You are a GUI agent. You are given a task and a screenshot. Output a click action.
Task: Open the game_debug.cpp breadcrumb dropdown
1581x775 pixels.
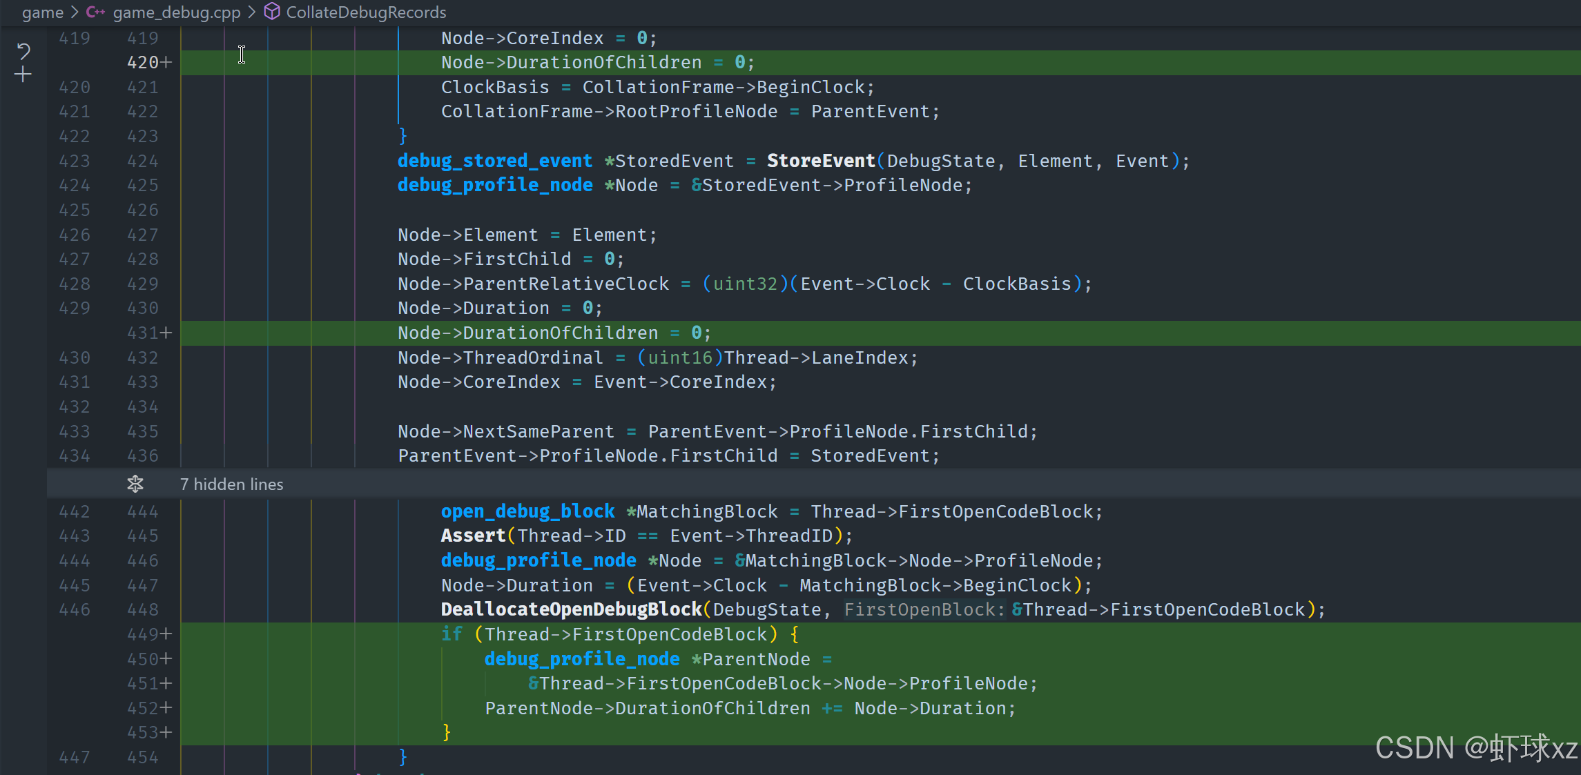pos(176,12)
